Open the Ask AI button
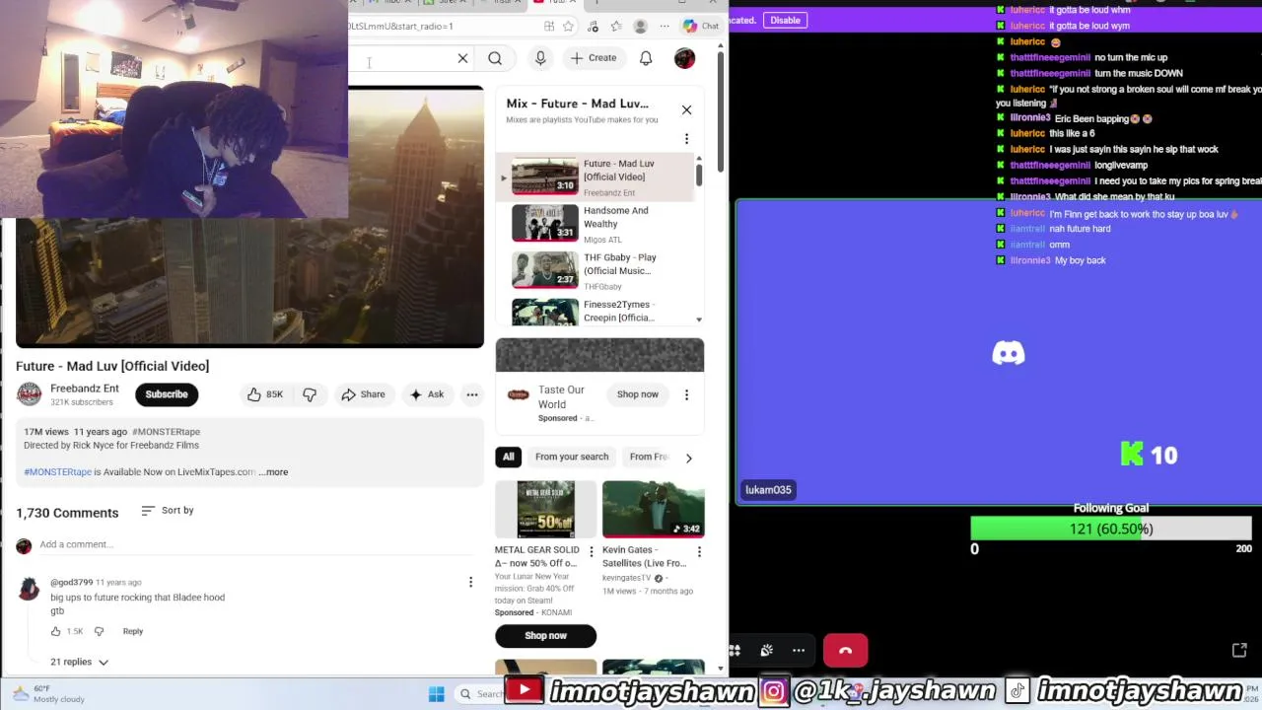This screenshot has width=1262, height=710. [x=427, y=394]
